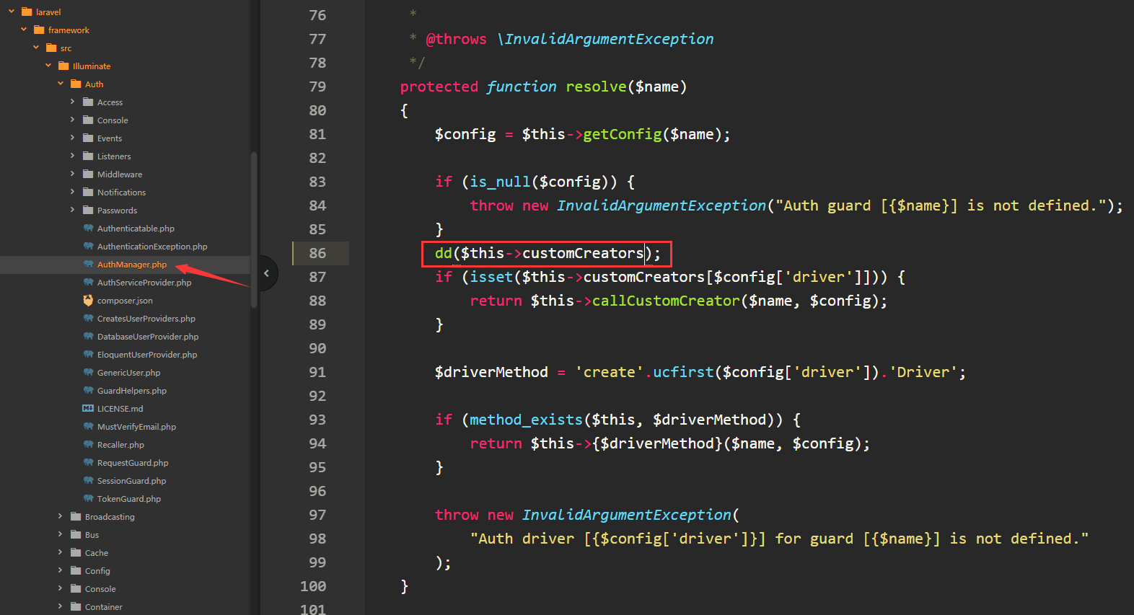1134x615 pixels.
Task: Click the PHP icon of RequestGuard.php
Action: (88, 462)
